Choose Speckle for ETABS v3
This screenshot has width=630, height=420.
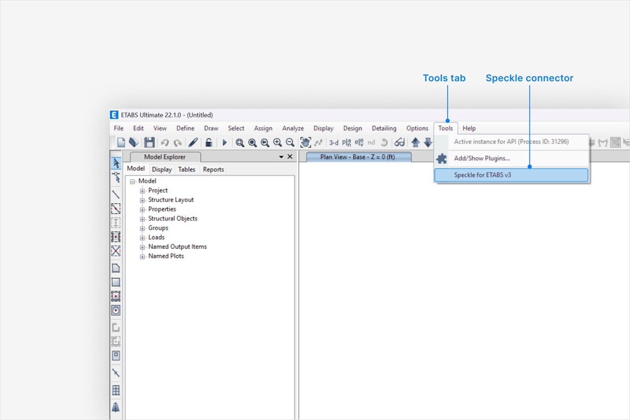[x=511, y=175]
